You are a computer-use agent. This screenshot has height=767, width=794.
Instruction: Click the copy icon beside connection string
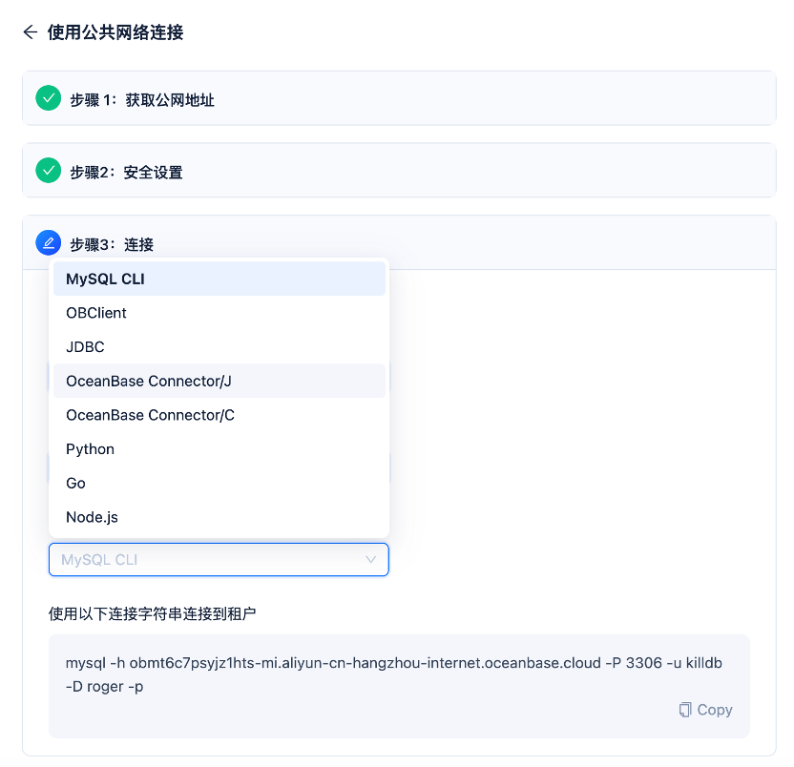coord(685,710)
